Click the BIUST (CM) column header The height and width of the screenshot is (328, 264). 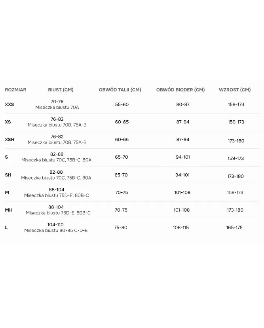click(61, 90)
